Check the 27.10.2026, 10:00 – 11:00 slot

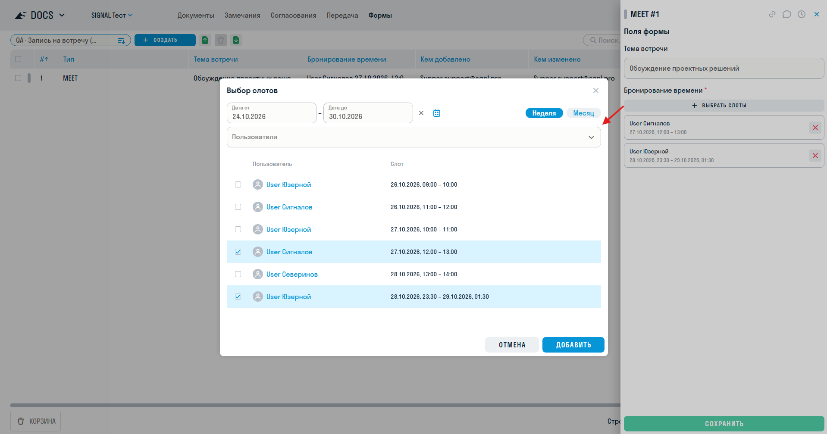coord(238,229)
